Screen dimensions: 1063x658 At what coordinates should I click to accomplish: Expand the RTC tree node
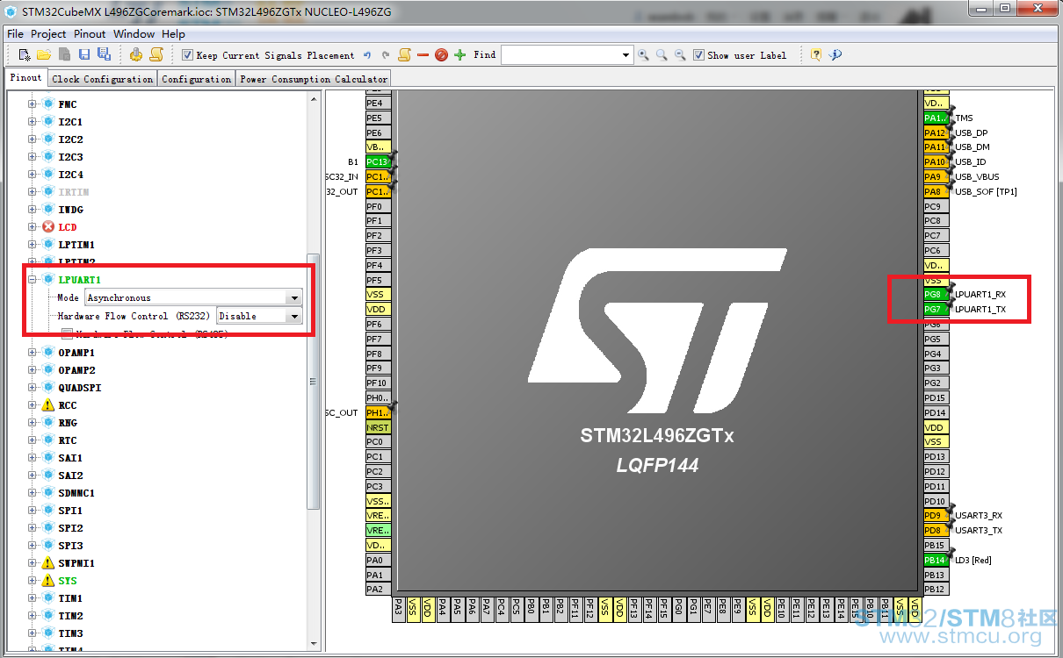point(32,440)
